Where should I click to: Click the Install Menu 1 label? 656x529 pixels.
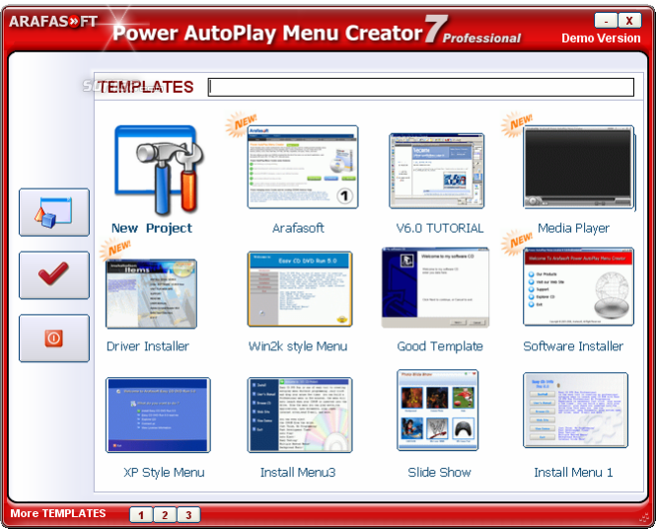(x=573, y=473)
